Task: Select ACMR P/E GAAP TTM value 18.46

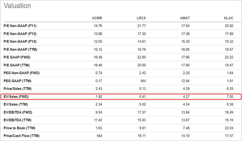Action: coord(98,65)
